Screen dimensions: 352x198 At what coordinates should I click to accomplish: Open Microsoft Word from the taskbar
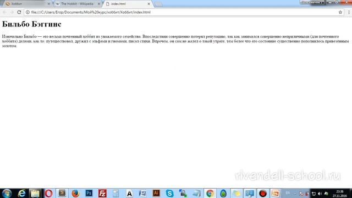tap(143, 193)
